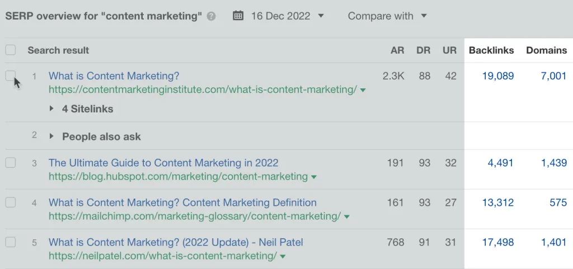Screen dimensions: 573x269
Task: Click the help question mark icon
Action: 211,16
